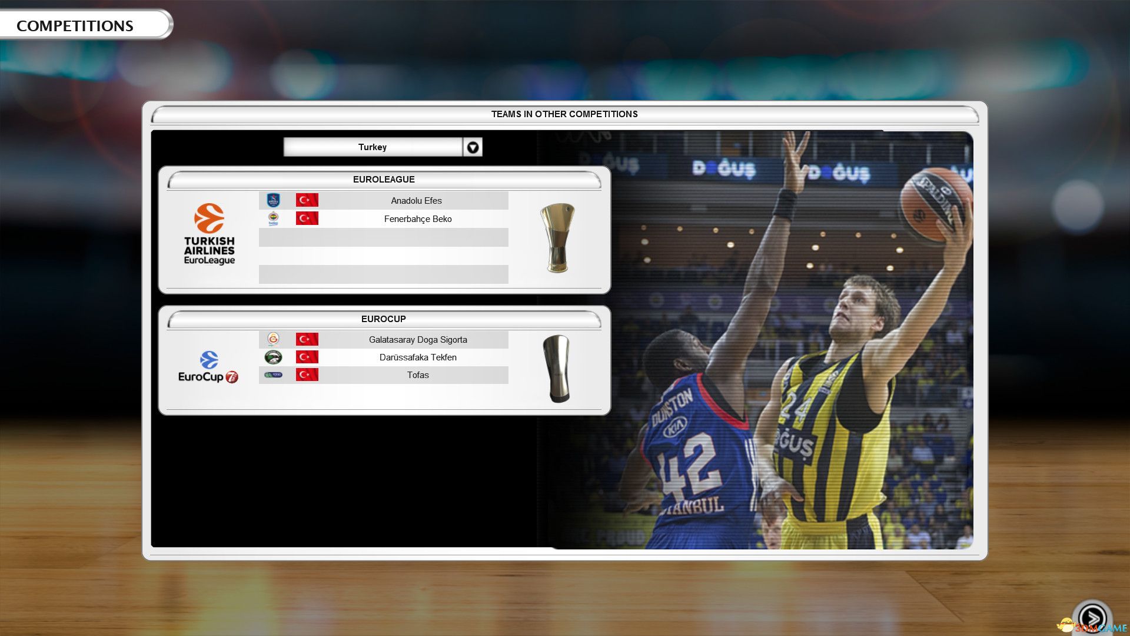Select Anadolu Efes team row
1130x636 pixels.
(x=416, y=200)
